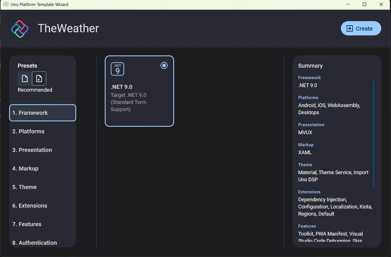The height and width of the screenshot is (257, 391).
Task: Click the arrow icon inside Create button
Action: pos(350,28)
